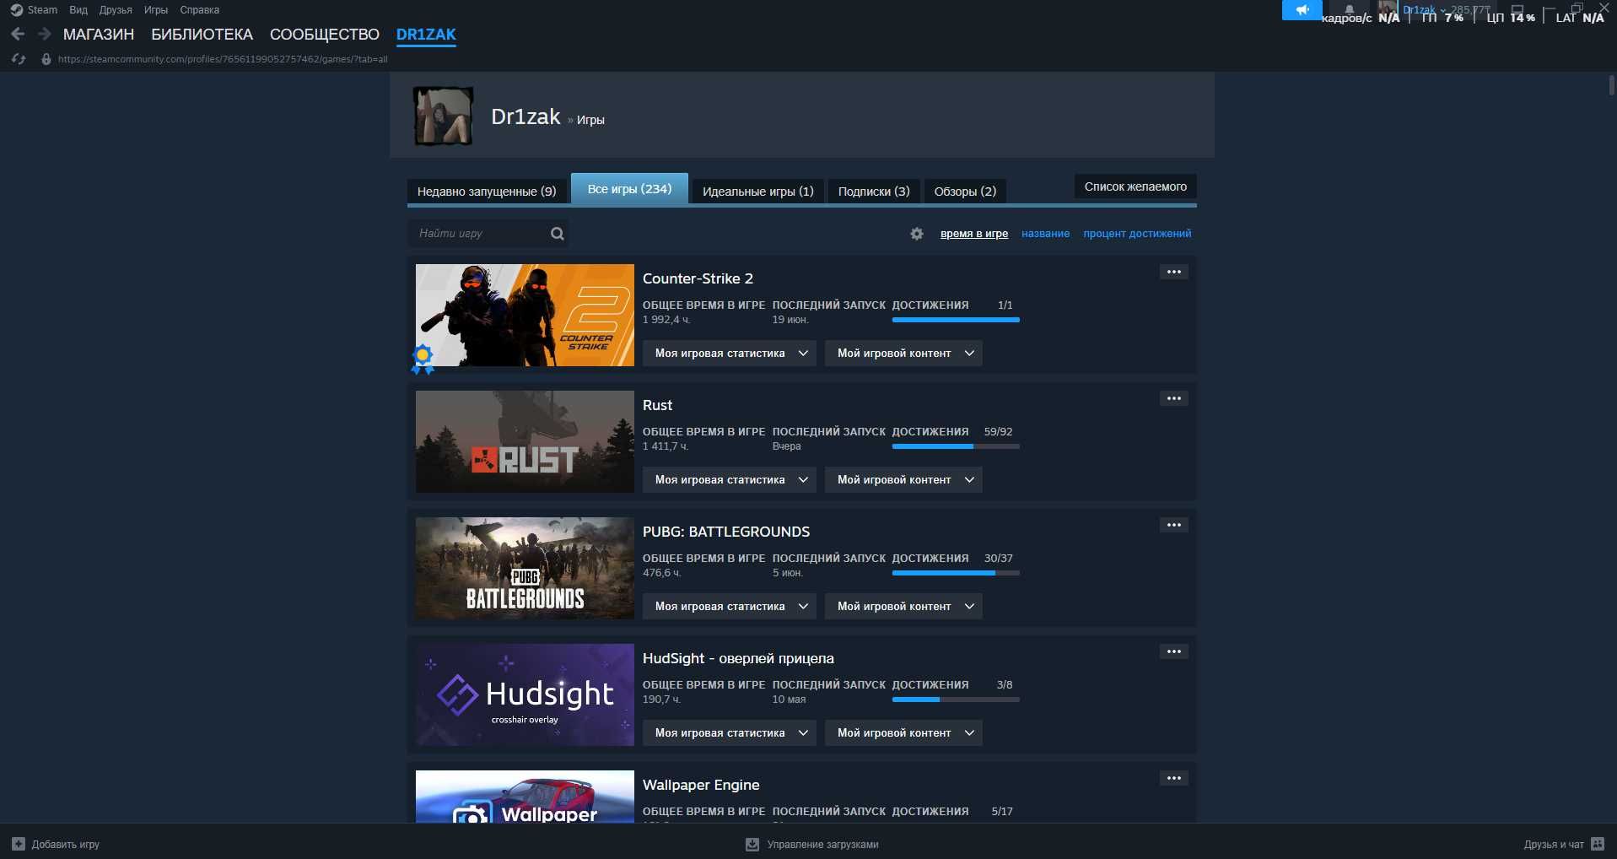Sort games by 'процент достижений'
Screen dimensions: 1617x859
pos(1137,234)
